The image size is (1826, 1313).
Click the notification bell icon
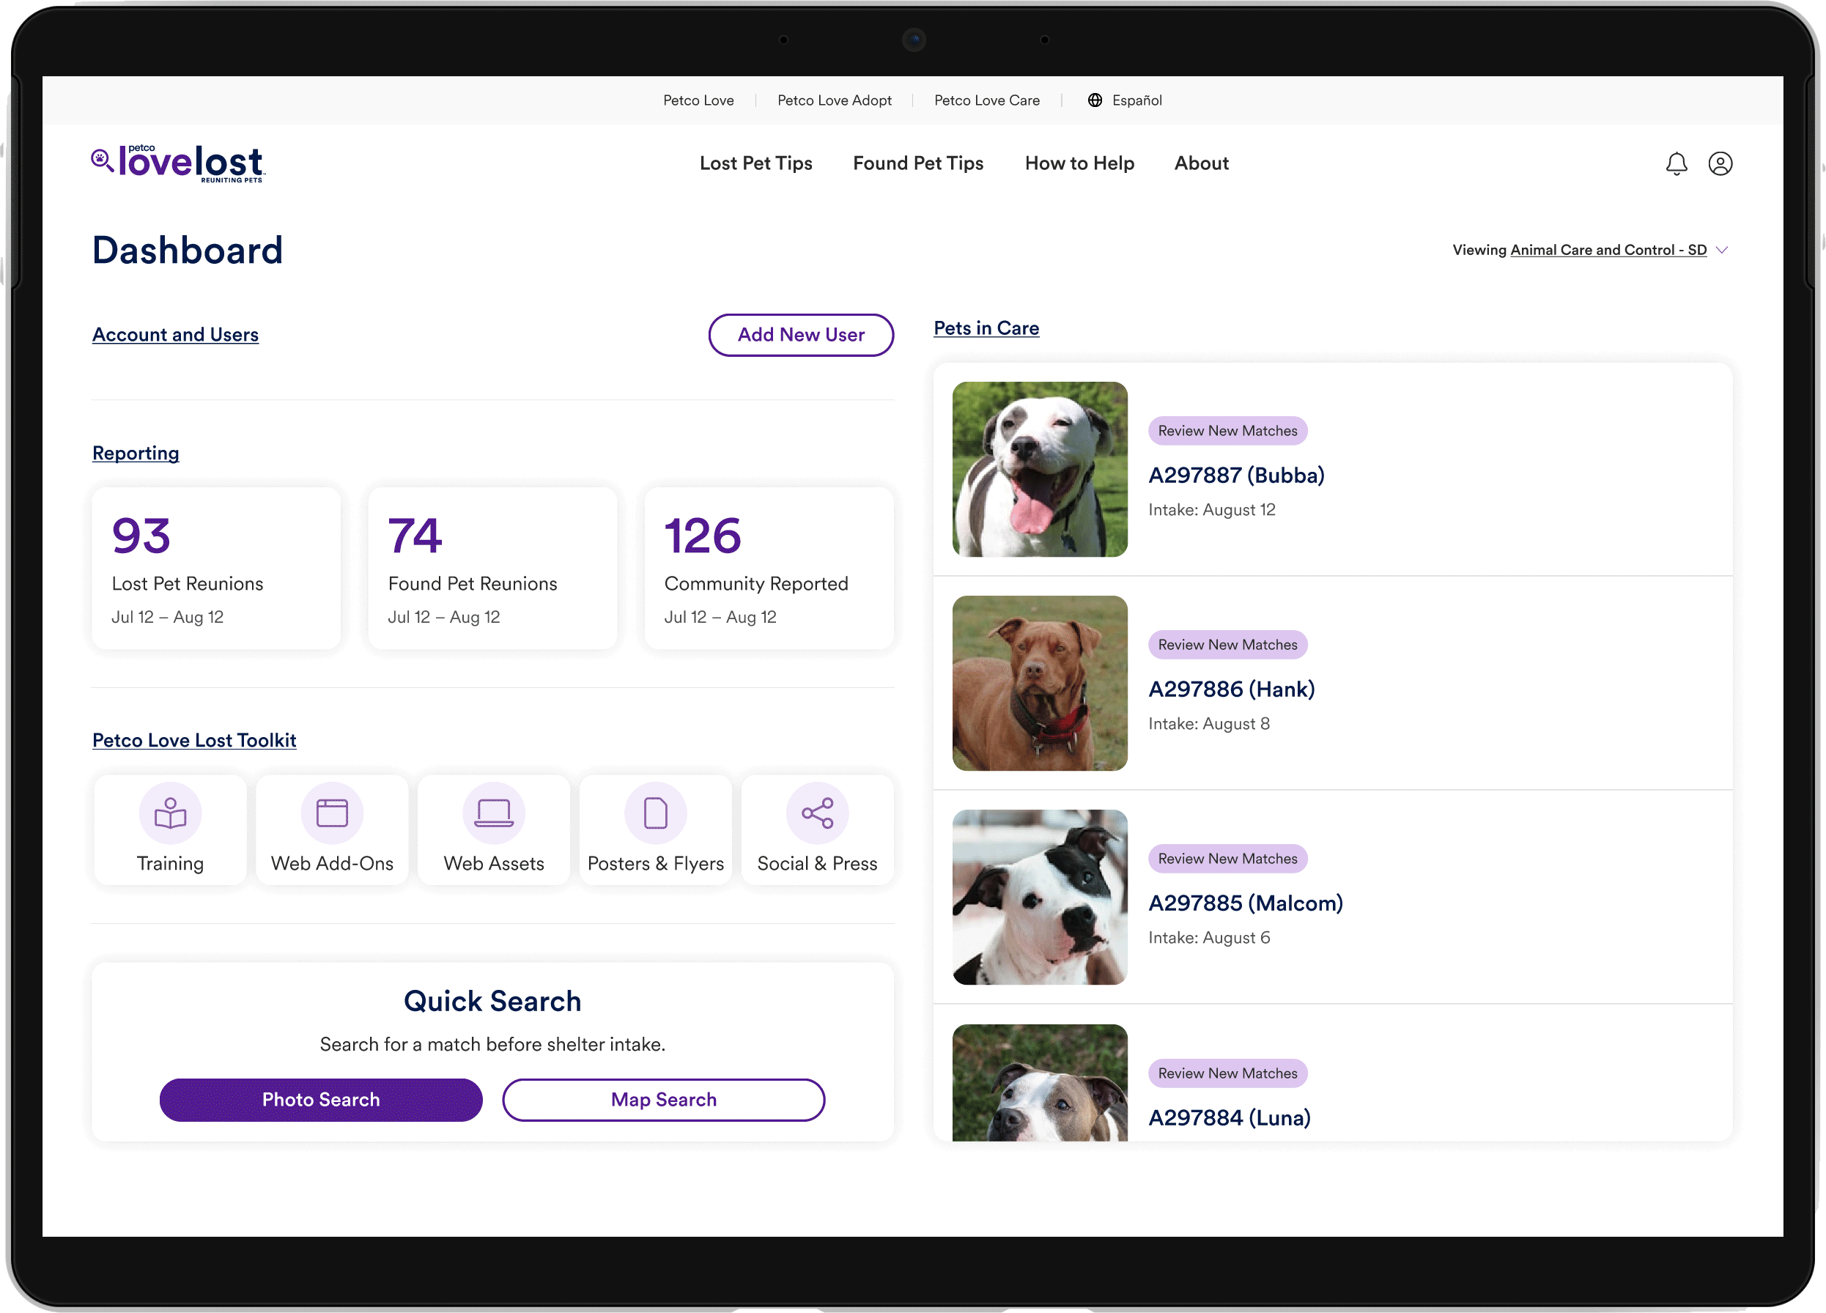click(x=1676, y=163)
